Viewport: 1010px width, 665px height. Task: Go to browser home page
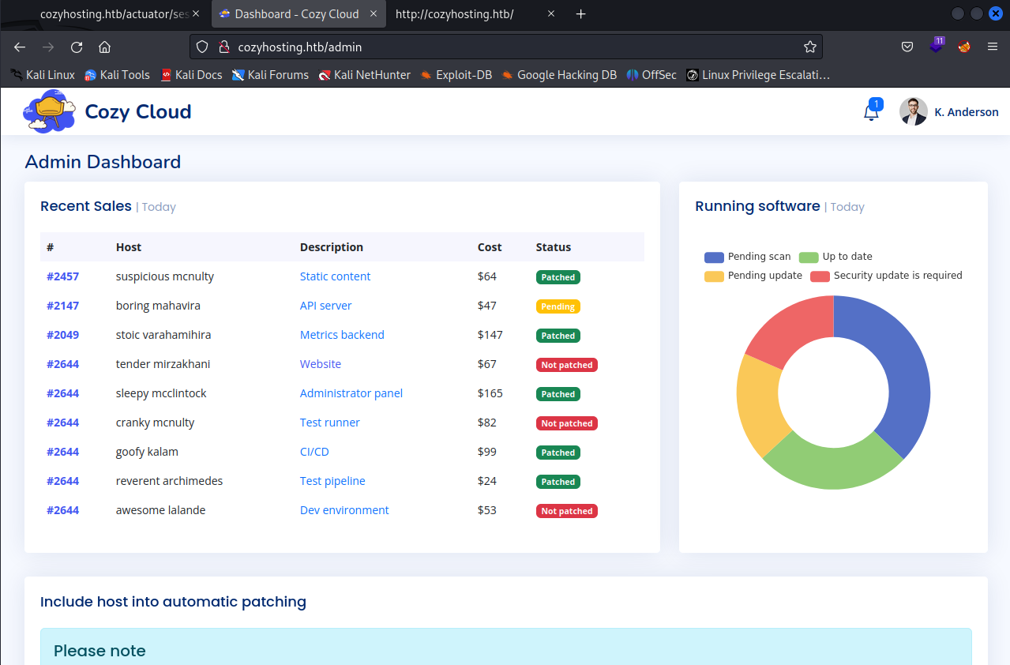pyautogui.click(x=104, y=47)
